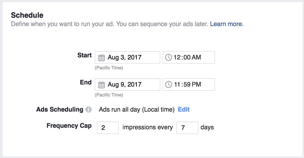Select the Aug 9, 2017 end date
Viewport: 304px width, 158px height.
pos(124,84)
